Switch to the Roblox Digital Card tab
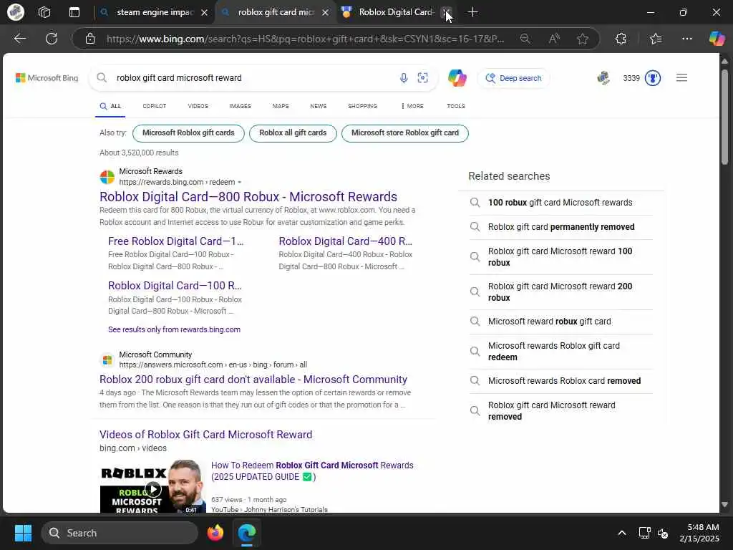This screenshot has height=550, width=733. [x=395, y=12]
